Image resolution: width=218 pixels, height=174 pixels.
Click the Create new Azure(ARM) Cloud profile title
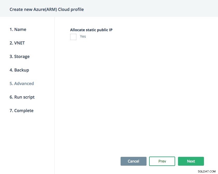point(47,9)
